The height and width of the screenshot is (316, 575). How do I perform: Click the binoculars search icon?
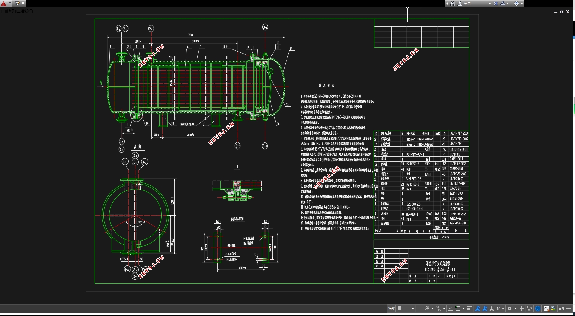coord(453,4)
